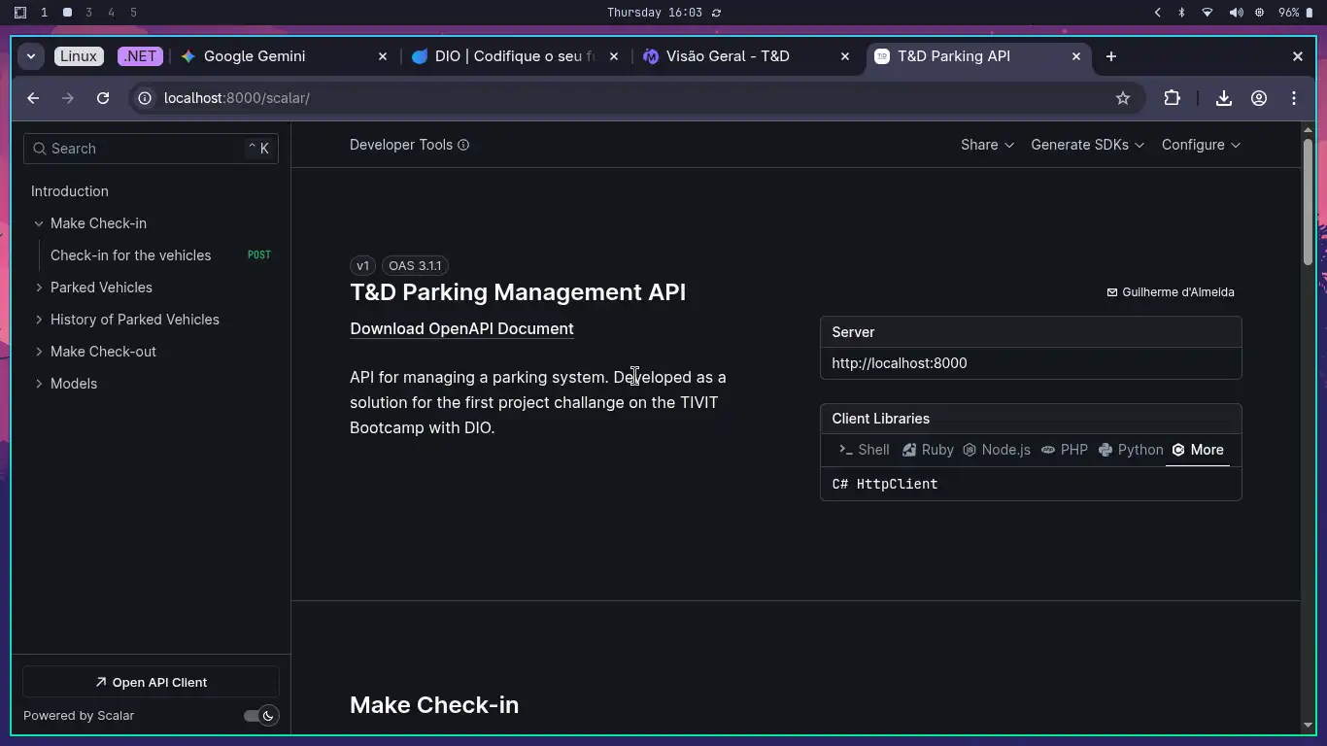Image resolution: width=1327 pixels, height=746 pixels.
Task: Choose the Ruby client library
Action: click(928, 450)
